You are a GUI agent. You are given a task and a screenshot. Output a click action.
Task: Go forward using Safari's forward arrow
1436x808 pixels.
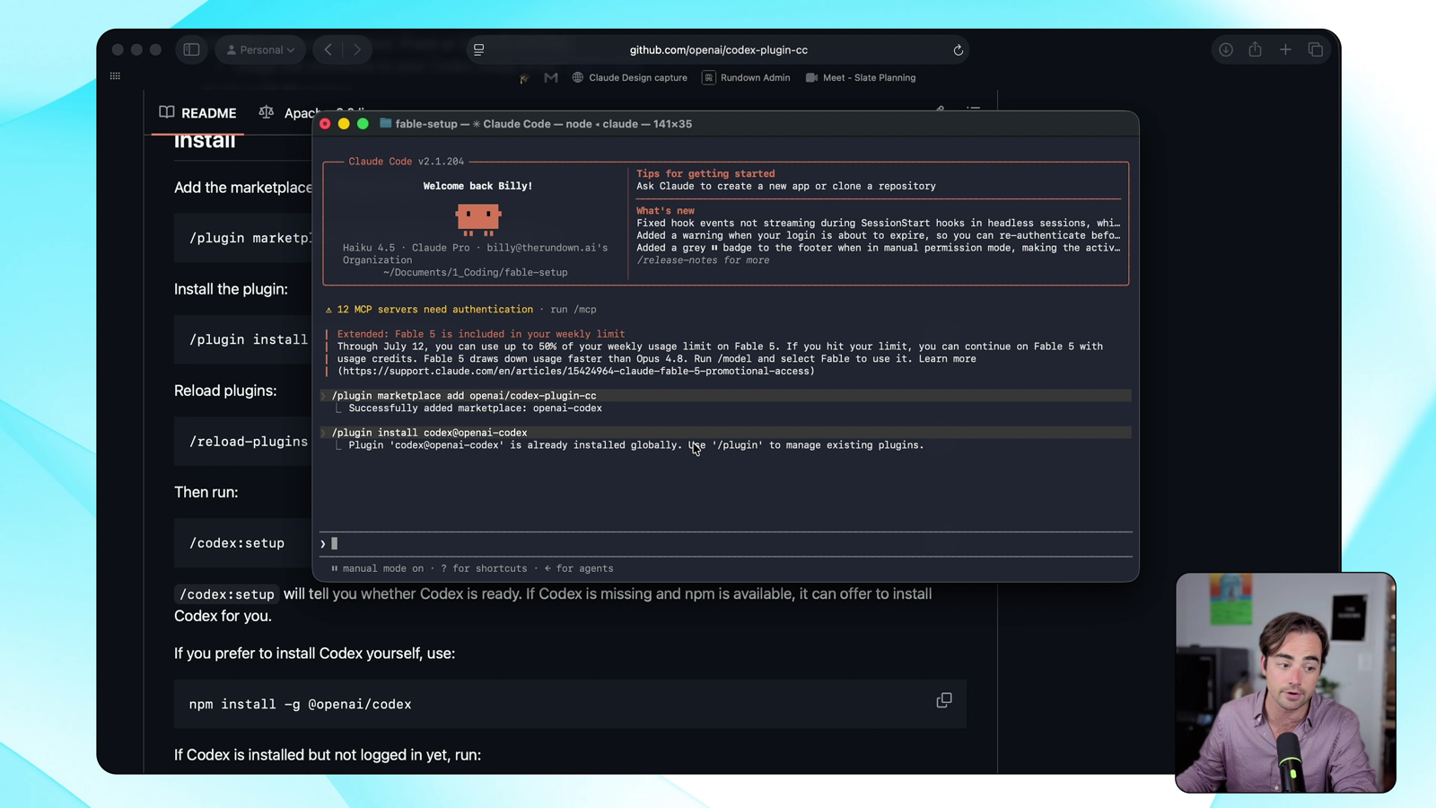pos(357,50)
